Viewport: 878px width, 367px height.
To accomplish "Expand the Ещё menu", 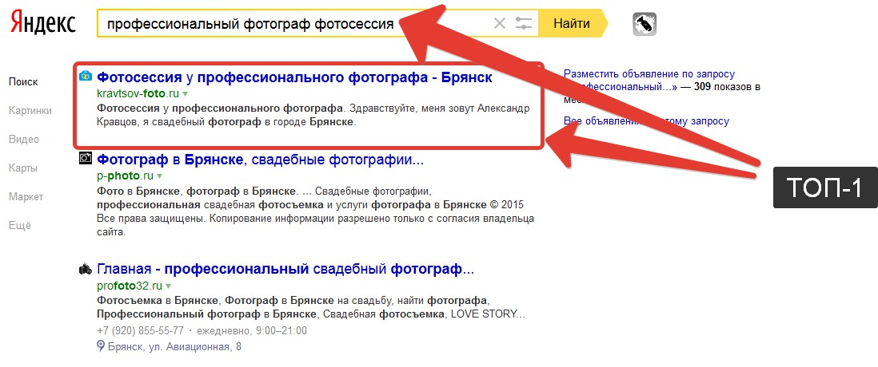I will point(20,226).
